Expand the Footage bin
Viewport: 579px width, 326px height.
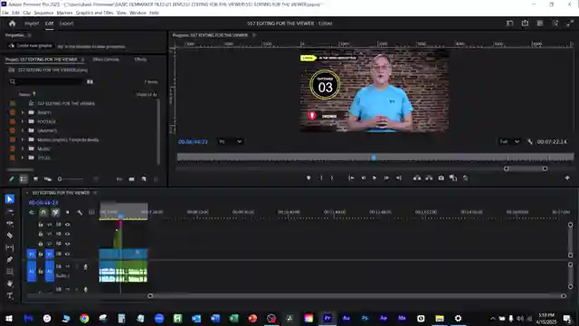point(22,121)
